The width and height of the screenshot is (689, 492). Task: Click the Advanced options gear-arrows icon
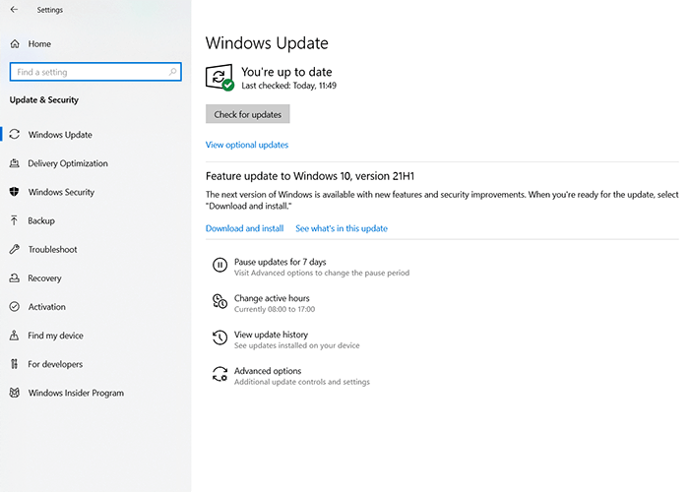pyautogui.click(x=219, y=374)
